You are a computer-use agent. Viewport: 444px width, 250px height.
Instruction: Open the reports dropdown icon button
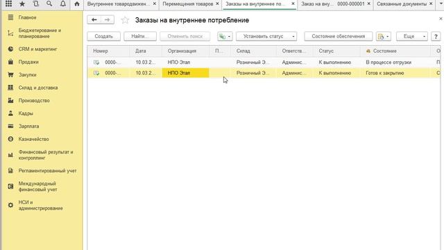click(x=384, y=36)
